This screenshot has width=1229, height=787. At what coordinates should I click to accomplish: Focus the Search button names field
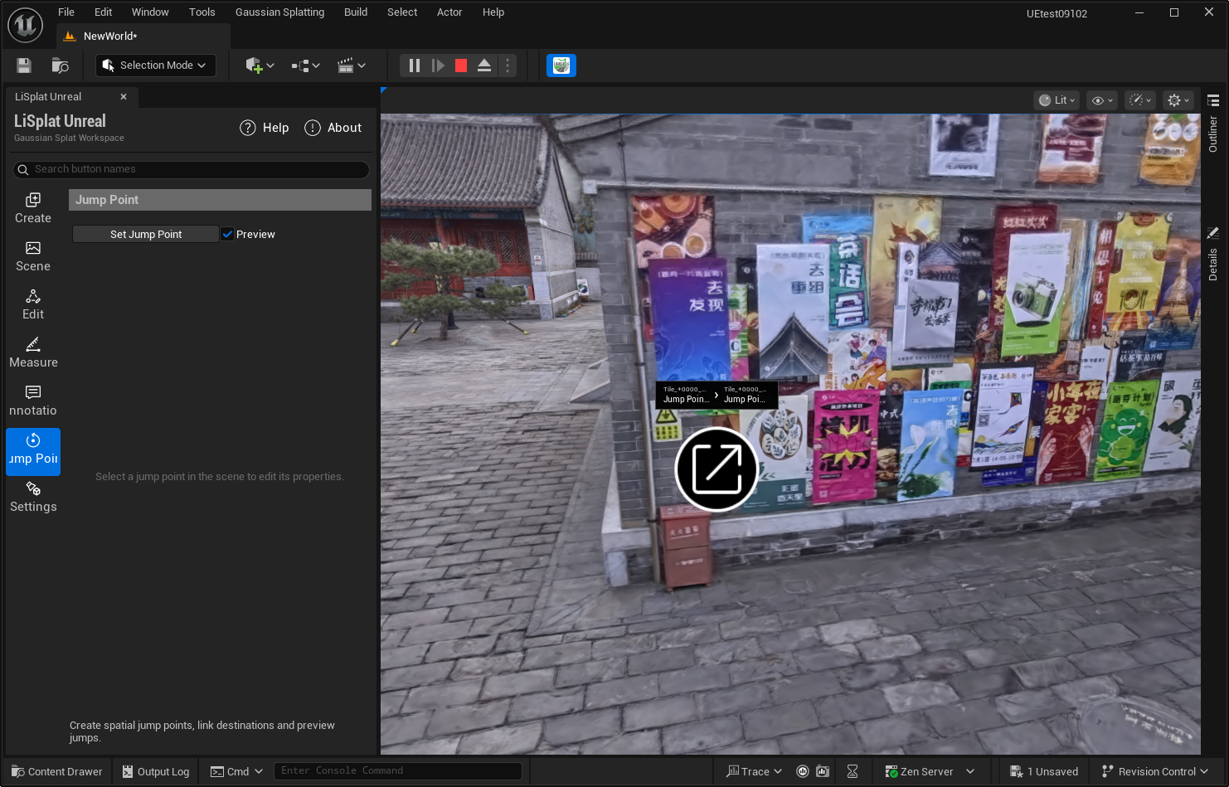pos(191,169)
